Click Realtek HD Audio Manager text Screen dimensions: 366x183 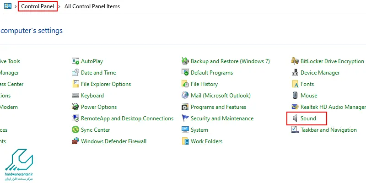[334, 107]
